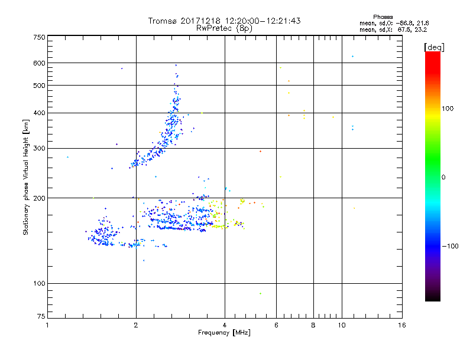Viewport: 473px width, 354px height.
Task: Click the colorbar label '-100'
Action: pyautogui.click(x=450, y=246)
